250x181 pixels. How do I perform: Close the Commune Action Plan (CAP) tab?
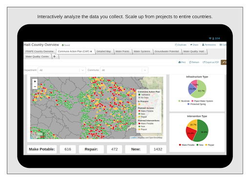coord(91,52)
